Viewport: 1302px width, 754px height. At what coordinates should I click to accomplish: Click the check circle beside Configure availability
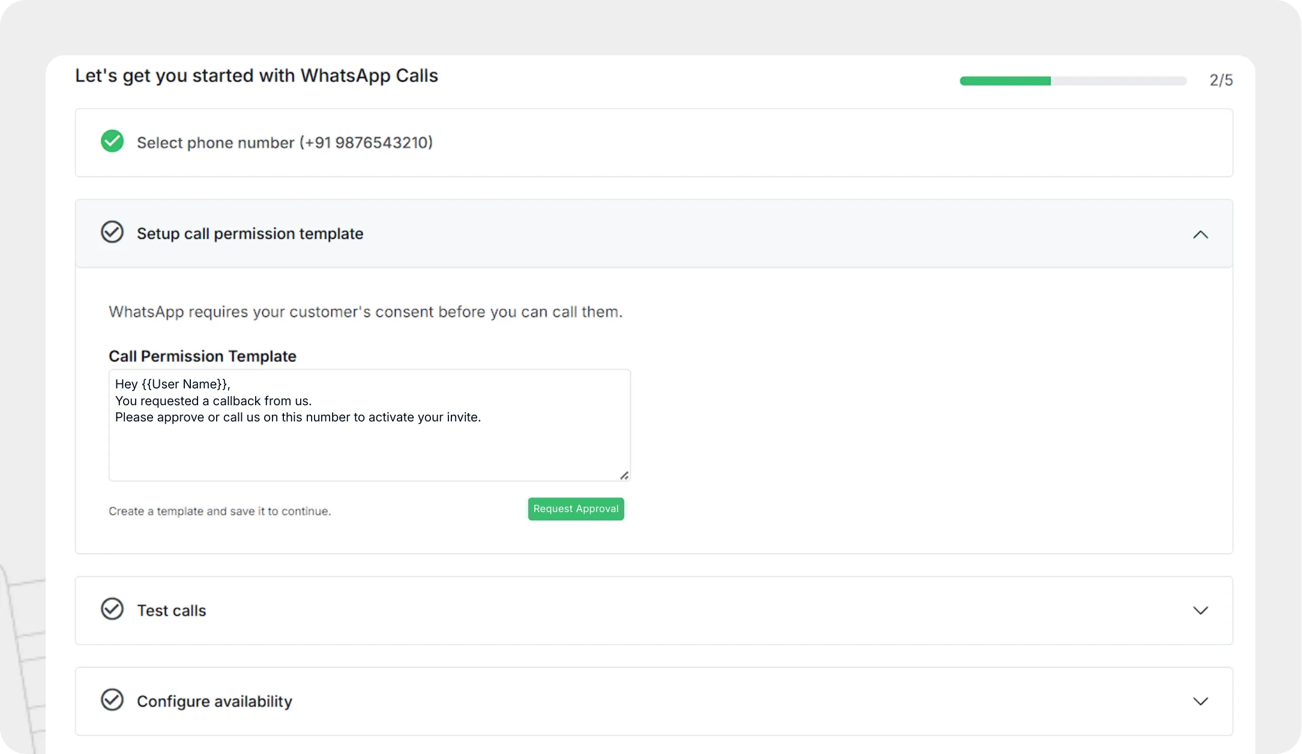click(112, 699)
